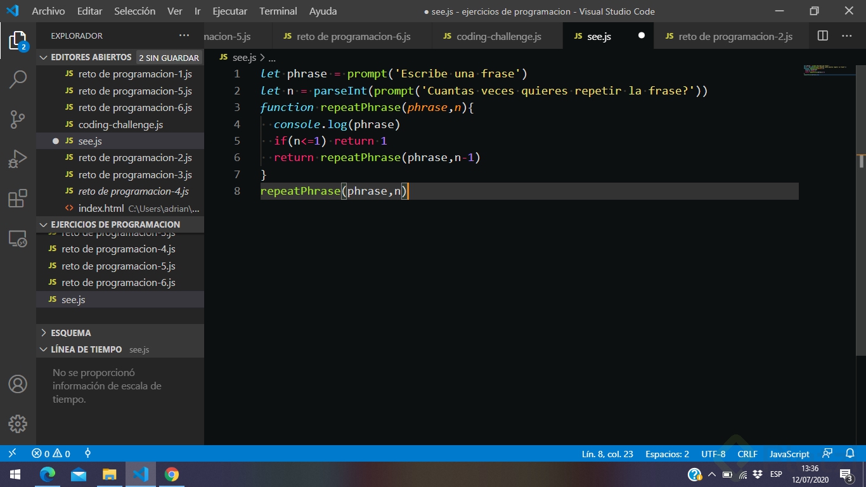Viewport: 866px width, 487px height.
Task: Open notifications bell in status bar
Action: pyautogui.click(x=850, y=453)
